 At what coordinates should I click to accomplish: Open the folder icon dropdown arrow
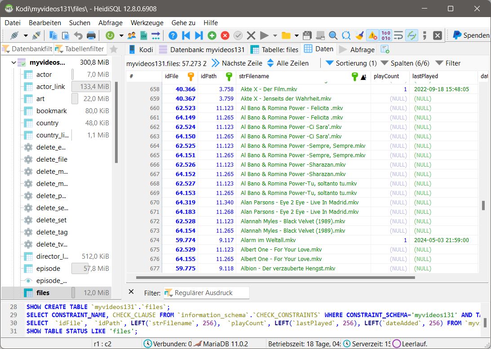(296, 35)
